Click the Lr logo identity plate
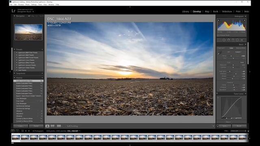 [13, 11]
